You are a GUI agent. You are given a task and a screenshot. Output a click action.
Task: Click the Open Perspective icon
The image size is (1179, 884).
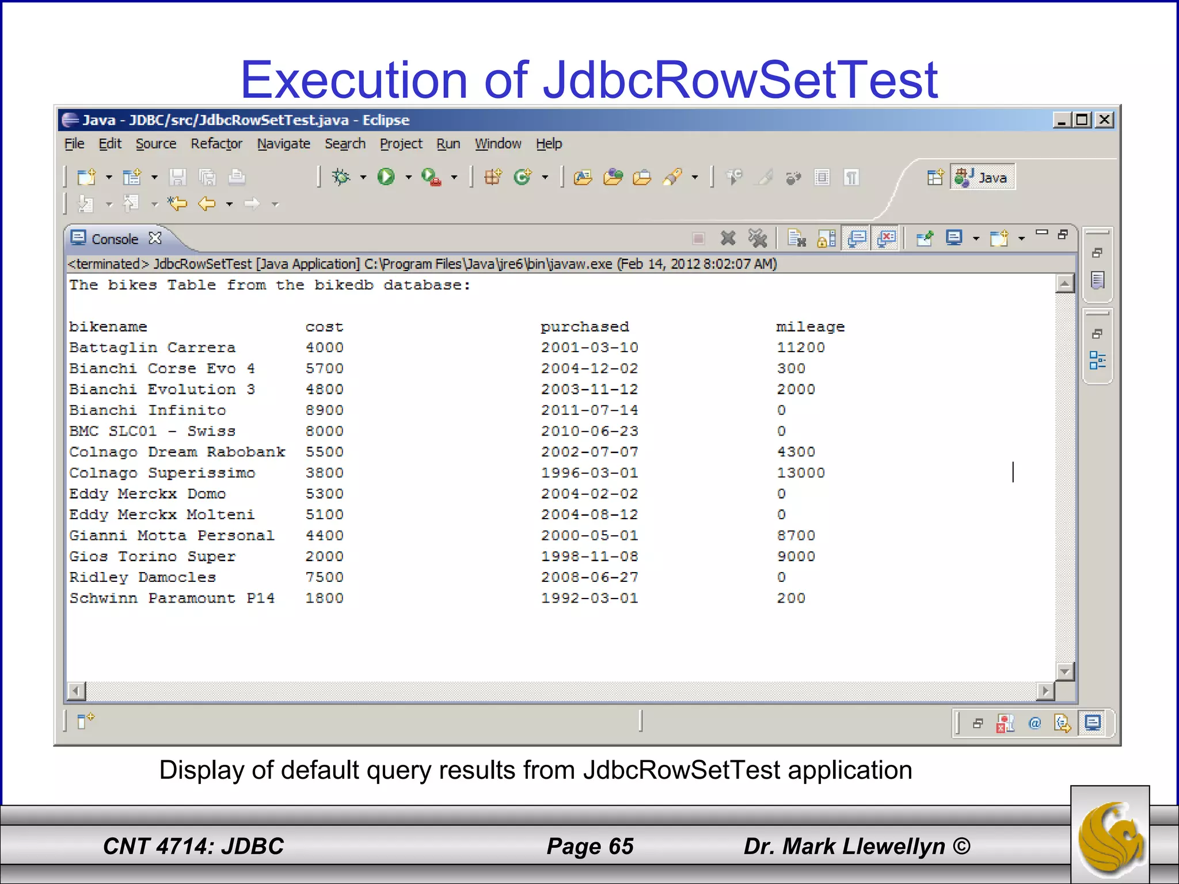point(935,177)
